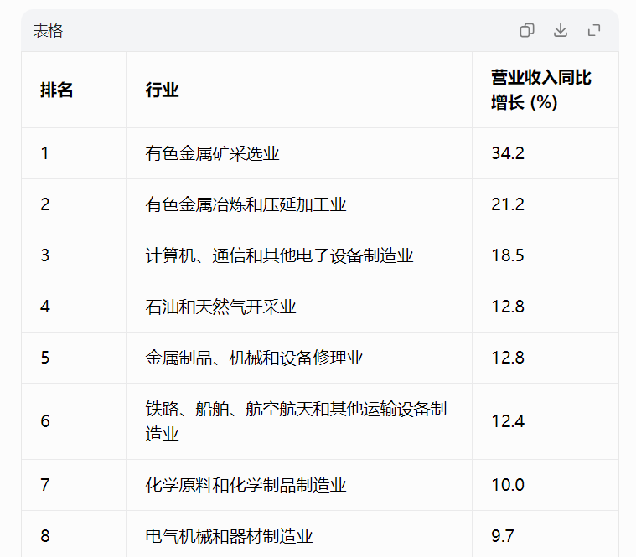Copy the table with the copy icon
This screenshot has height=557, width=636.
click(x=527, y=30)
